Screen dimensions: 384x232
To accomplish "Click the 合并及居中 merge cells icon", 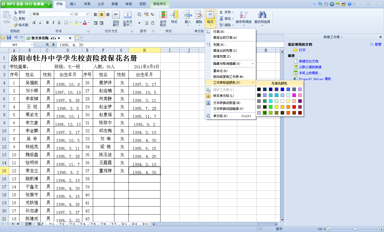I will pyautogui.click(x=128, y=18).
